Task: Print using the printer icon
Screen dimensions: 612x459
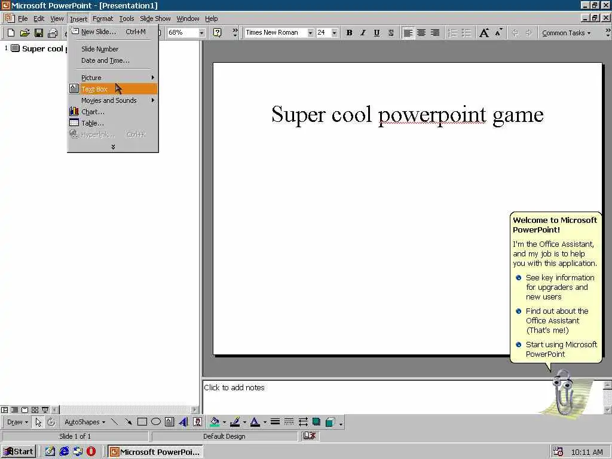Action: click(53, 33)
